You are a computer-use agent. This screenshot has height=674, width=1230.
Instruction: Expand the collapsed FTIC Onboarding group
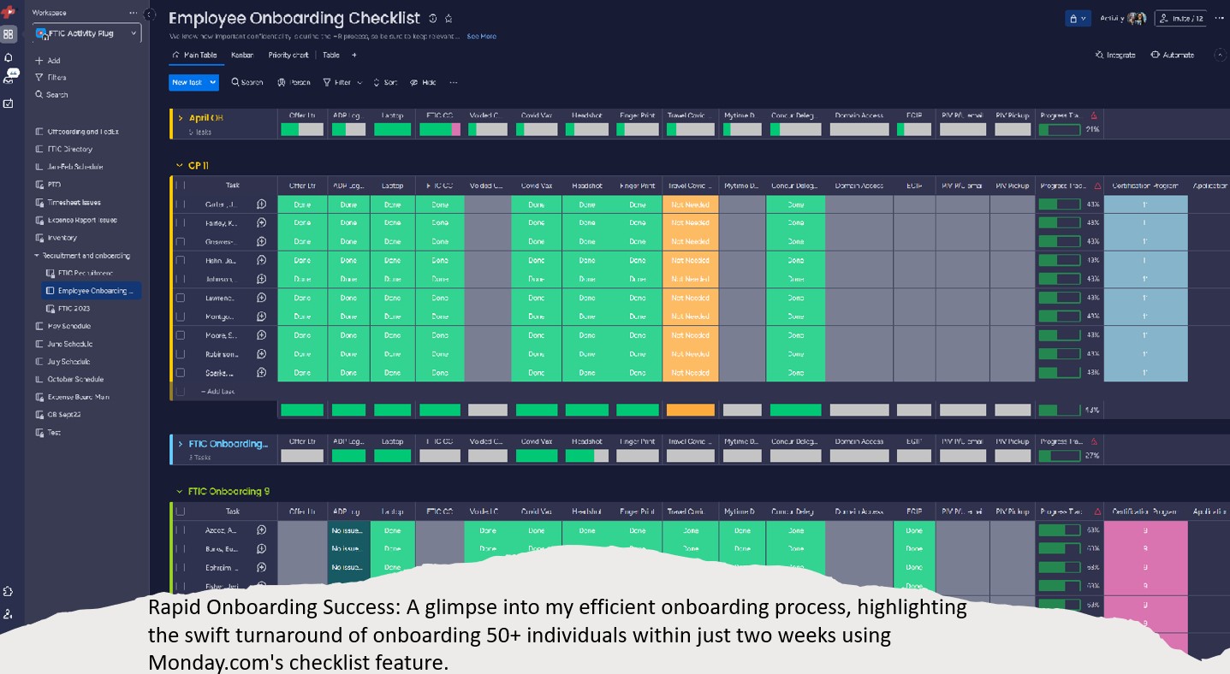[181, 444]
